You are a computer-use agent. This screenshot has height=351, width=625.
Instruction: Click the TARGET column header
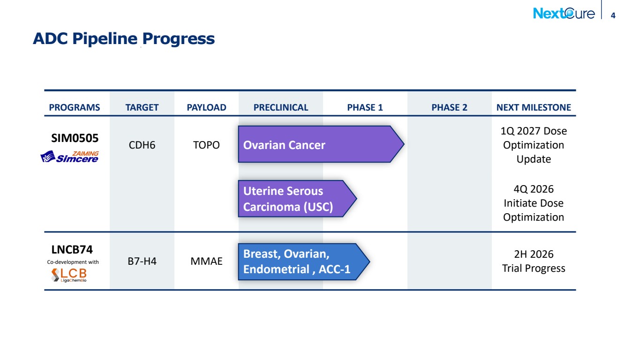(142, 107)
